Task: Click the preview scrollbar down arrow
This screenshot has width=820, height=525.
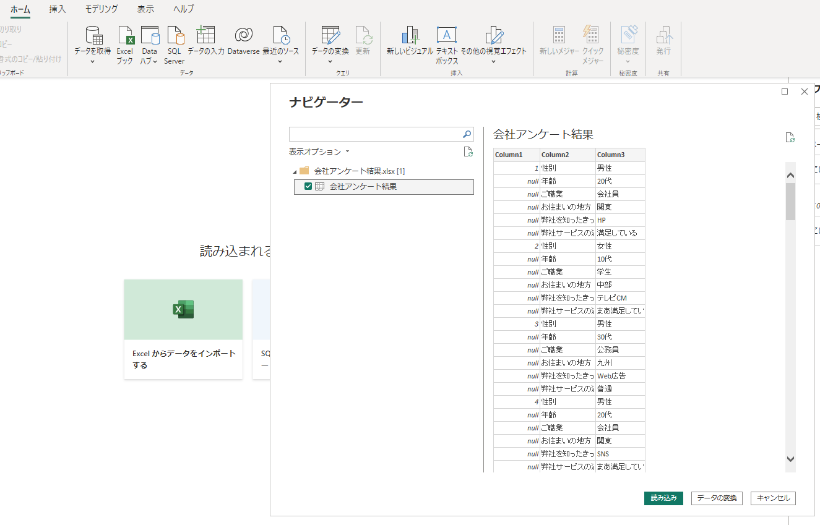Action: pyautogui.click(x=790, y=459)
